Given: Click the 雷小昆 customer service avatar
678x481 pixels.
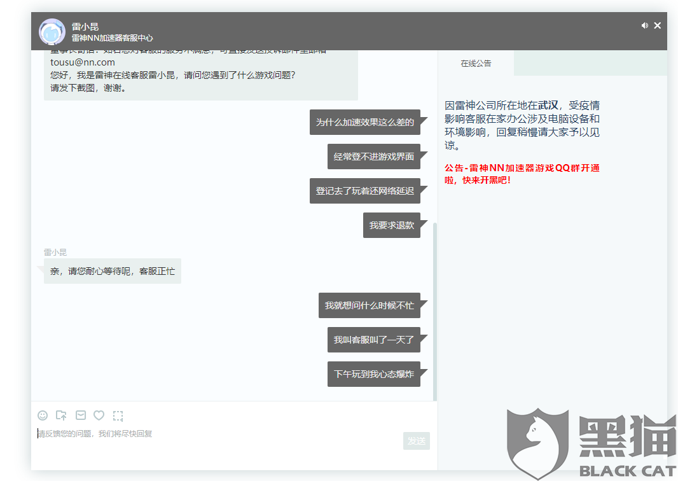Looking at the screenshot, I should [52, 31].
